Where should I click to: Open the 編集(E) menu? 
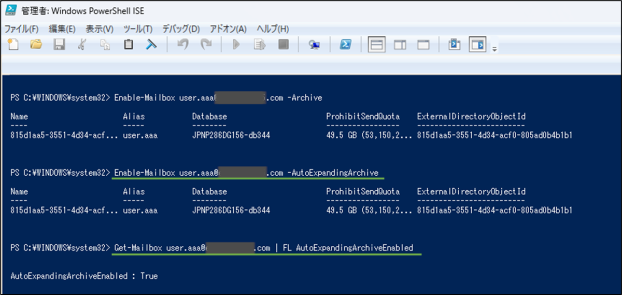[62, 29]
